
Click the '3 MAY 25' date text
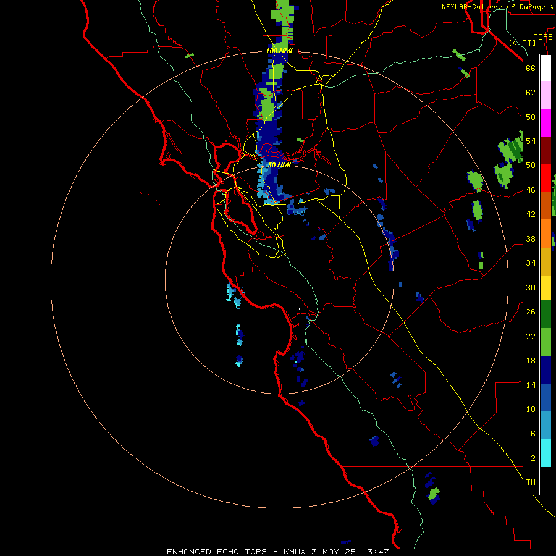(x=335, y=552)
